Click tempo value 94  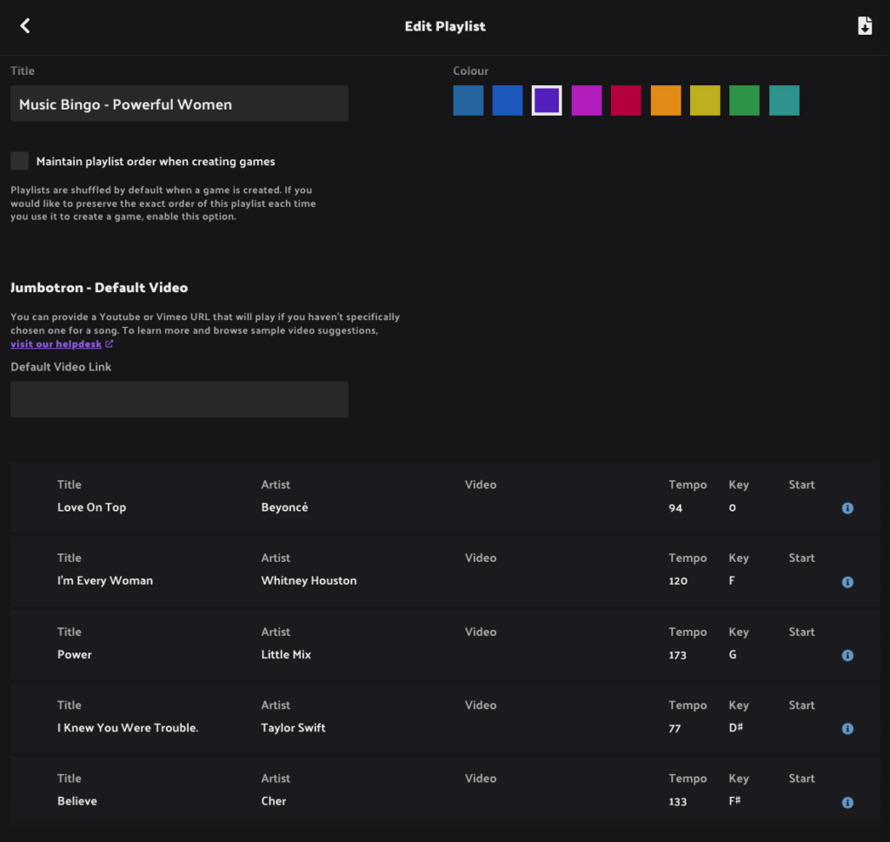pos(675,508)
